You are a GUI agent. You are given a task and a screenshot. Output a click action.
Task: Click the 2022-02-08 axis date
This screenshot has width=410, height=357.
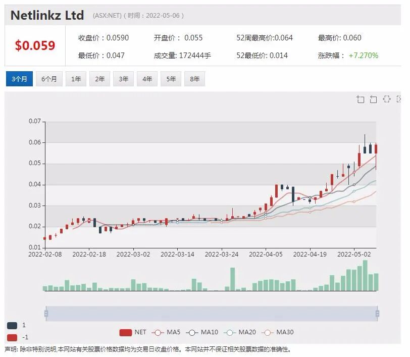(45, 254)
